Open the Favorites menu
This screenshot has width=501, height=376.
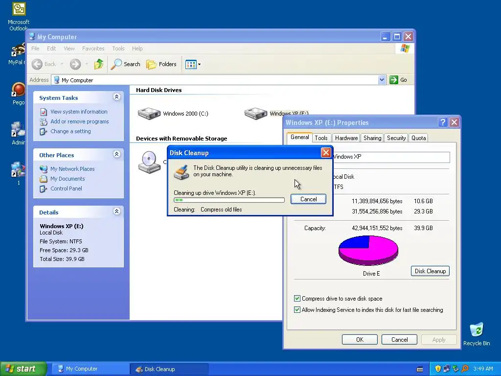click(93, 48)
